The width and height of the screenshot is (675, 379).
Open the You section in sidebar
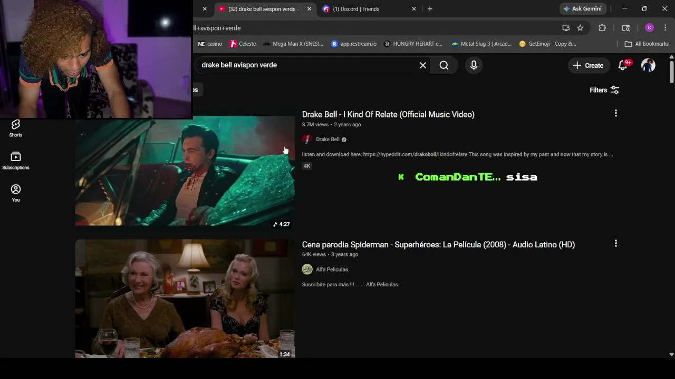point(16,193)
